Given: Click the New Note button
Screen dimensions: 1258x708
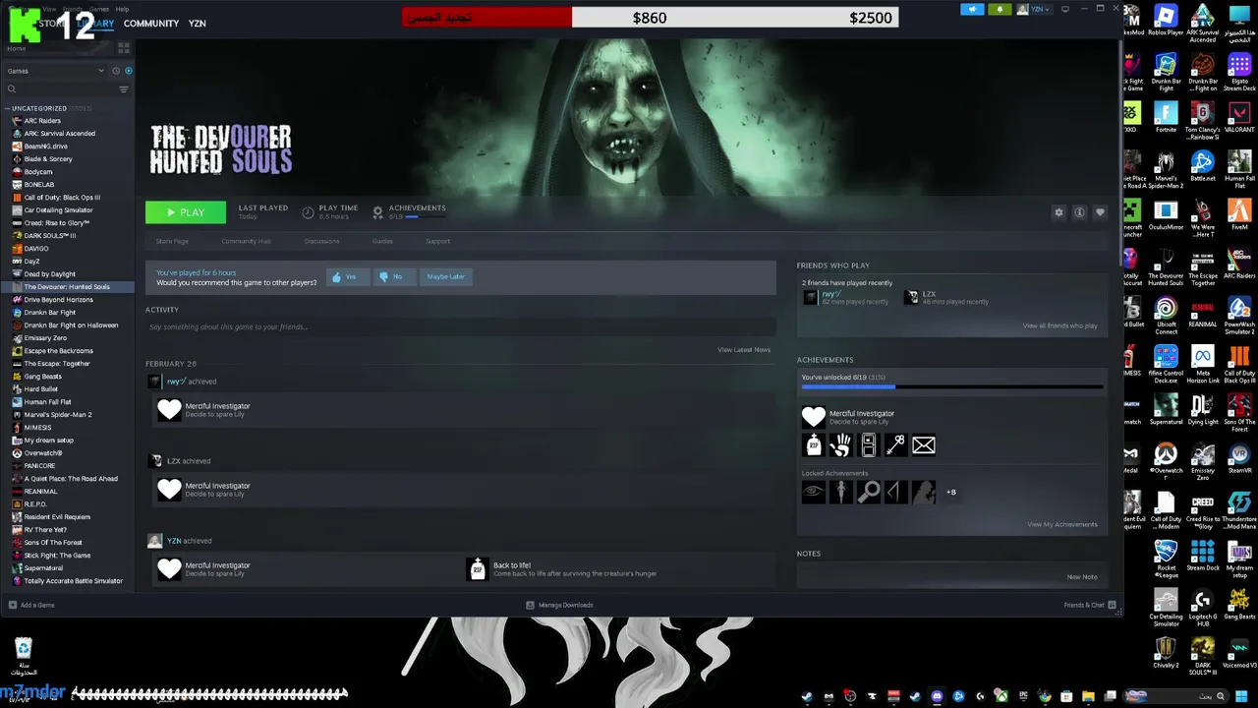Looking at the screenshot, I should [x=1082, y=577].
